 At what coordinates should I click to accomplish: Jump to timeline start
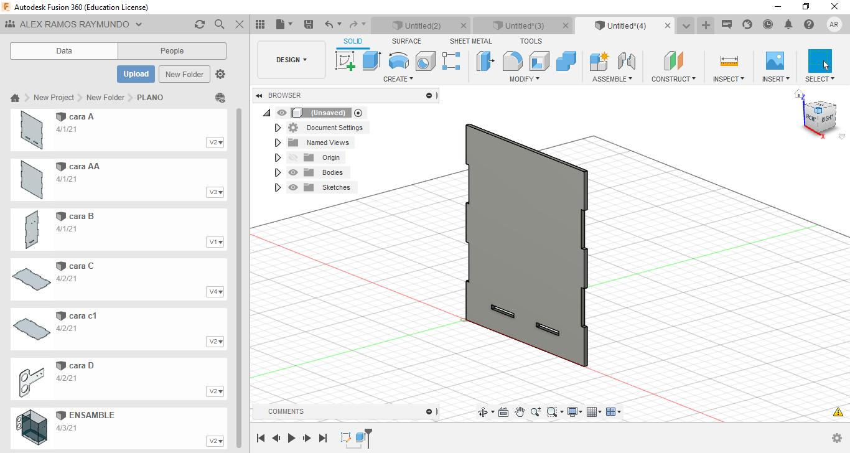[x=261, y=438]
